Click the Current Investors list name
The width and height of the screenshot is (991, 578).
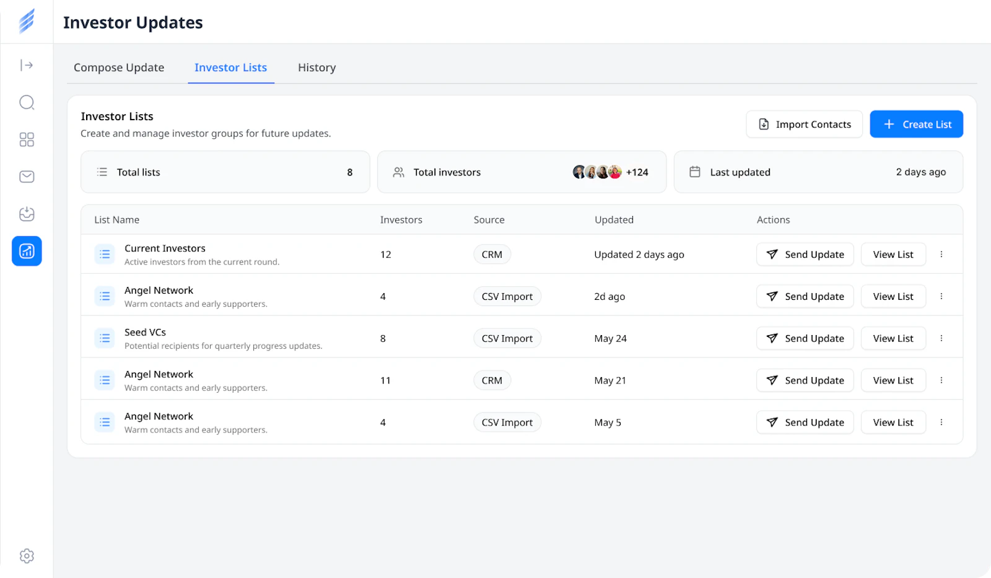tap(165, 248)
